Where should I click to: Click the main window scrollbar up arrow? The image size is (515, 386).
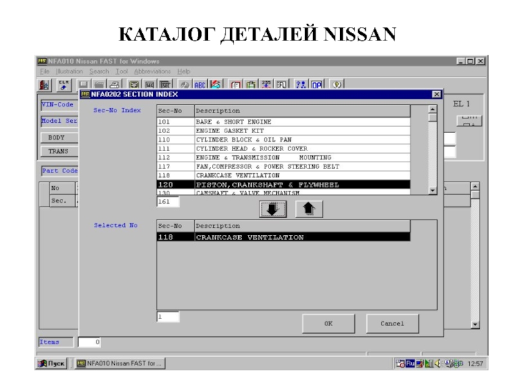[x=475, y=187]
